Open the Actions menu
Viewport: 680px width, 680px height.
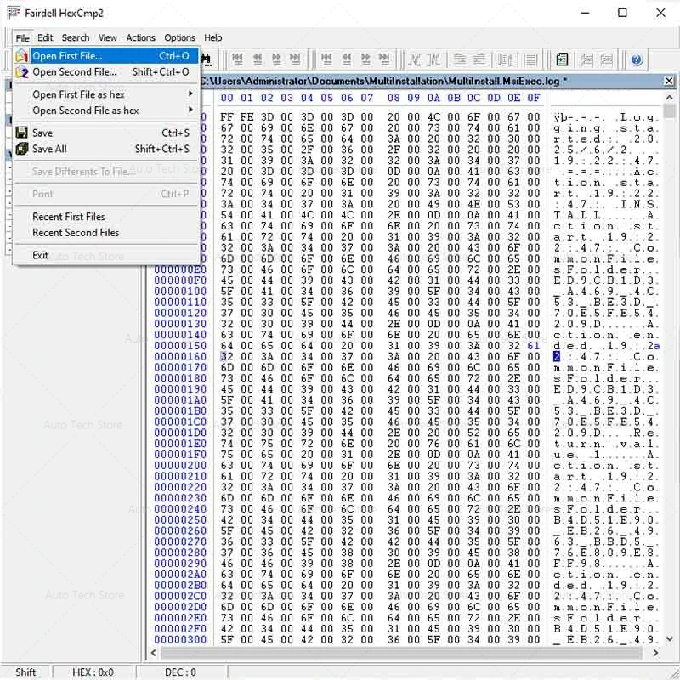pos(140,37)
